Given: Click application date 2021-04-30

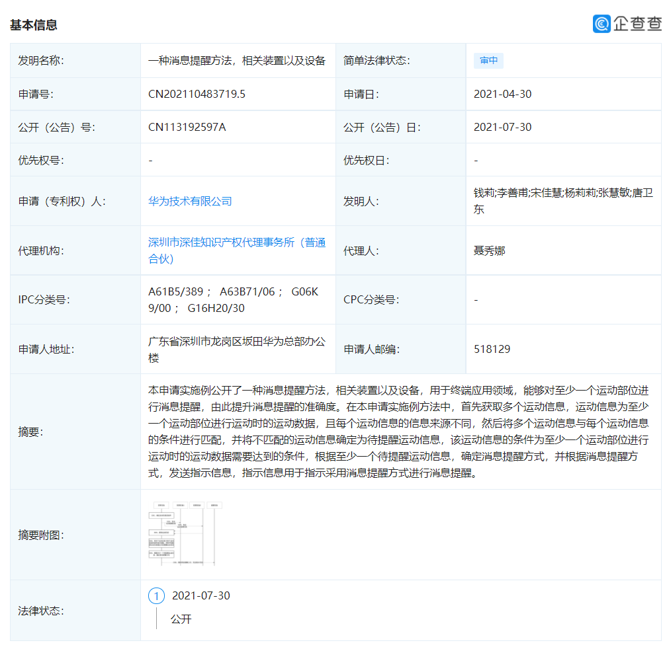Looking at the screenshot, I should [x=503, y=95].
